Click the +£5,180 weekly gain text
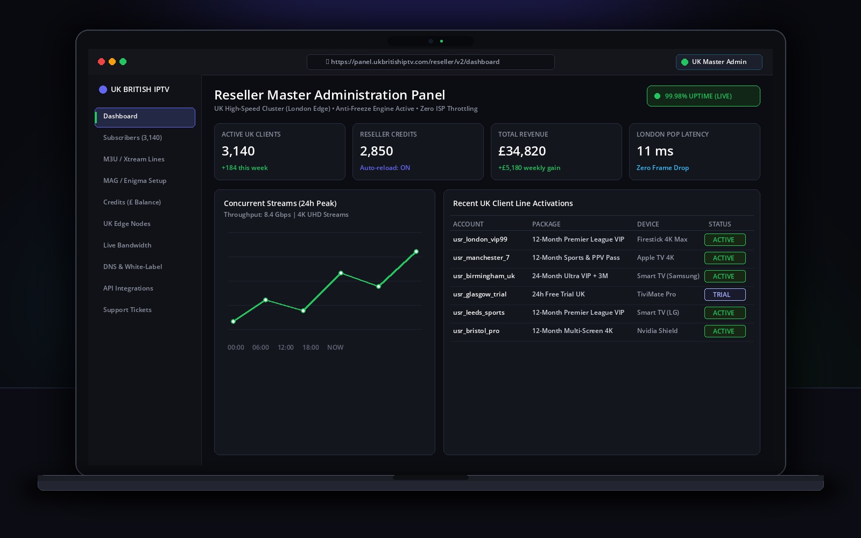The height and width of the screenshot is (538, 861). 529,168
